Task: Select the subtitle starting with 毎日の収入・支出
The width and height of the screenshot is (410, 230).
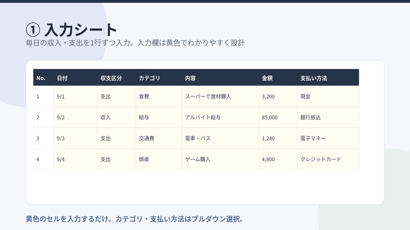Action: pos(135,43)
